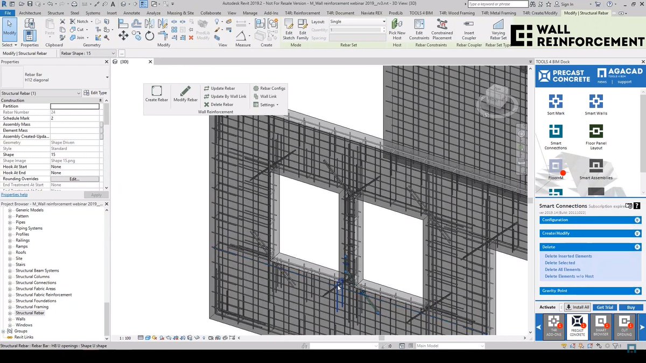Image resolution: width=646 pixels, height=363 pixels.
Task: Select Cut Opening dock tile
Action: click(624, 326)
